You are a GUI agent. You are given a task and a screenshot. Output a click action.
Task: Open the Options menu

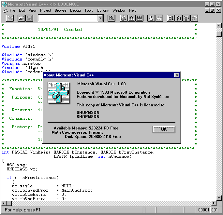coord(103,10)
